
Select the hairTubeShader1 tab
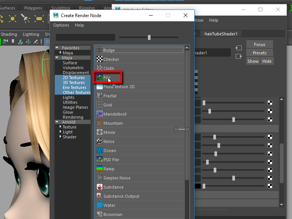(x=221, y=34)
